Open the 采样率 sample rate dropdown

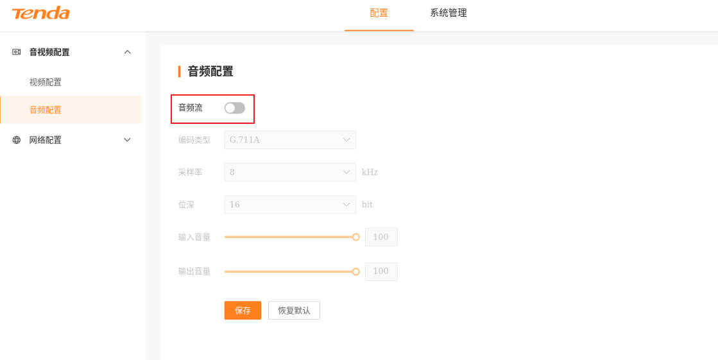tap(290, 172)
